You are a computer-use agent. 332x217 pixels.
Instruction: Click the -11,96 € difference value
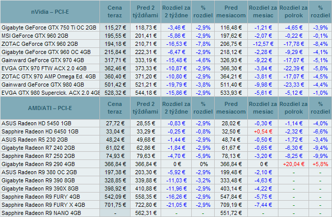[176, 188]
